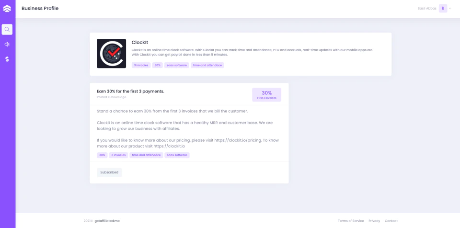Open the Privacy footer link
The image size is (460, 228).
point(374,221)
